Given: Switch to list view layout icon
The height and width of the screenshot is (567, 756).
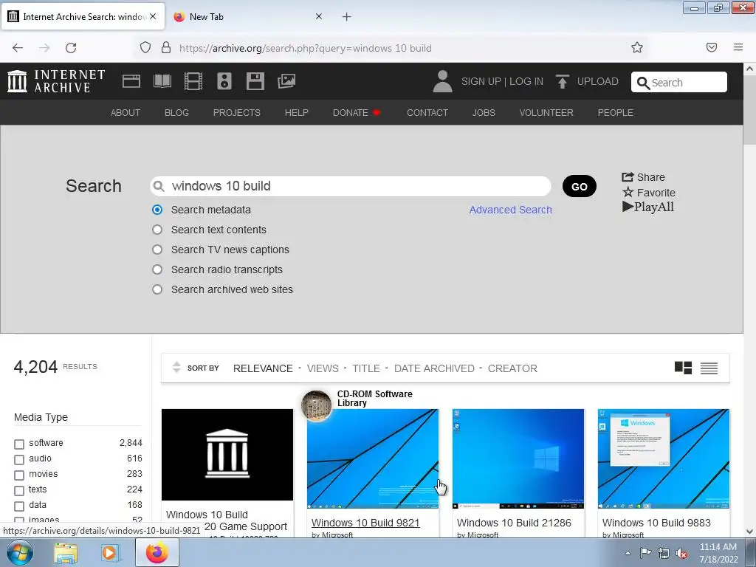Looking at the screenshot, I should tap(709, 368).
